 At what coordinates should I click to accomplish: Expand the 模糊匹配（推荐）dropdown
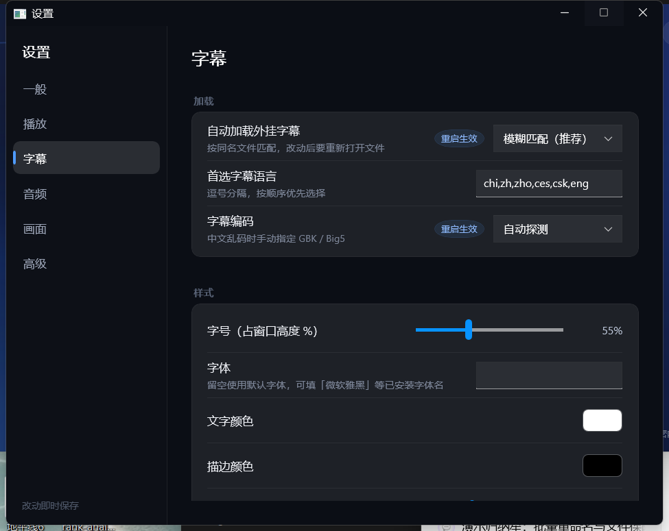(557, 138)
